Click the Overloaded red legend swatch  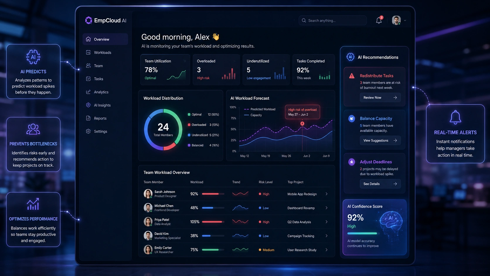(x=189, y=125)
